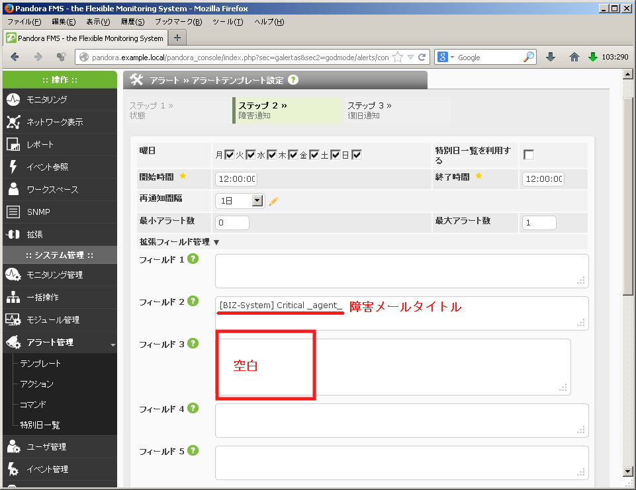Open レポート in the sidebar

click(60, 144)
